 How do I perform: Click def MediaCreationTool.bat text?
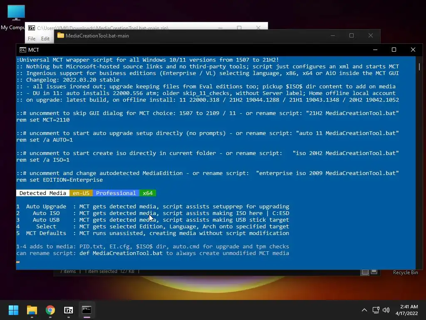pos(121,253)
